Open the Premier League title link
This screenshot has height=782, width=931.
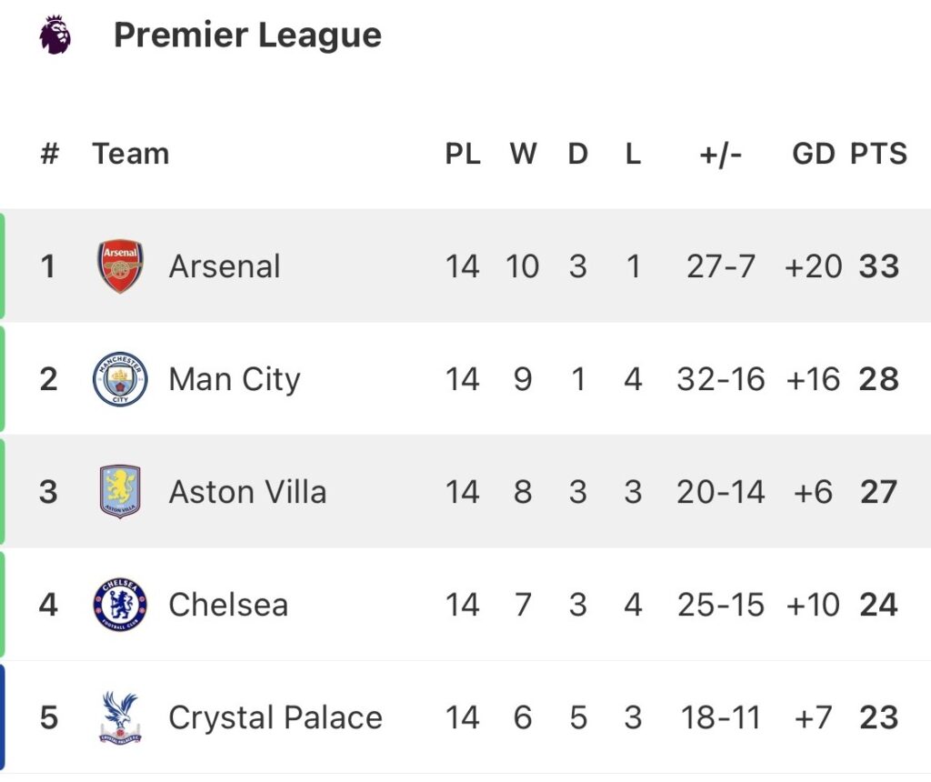pyautogui.click(x=247, y=35)
